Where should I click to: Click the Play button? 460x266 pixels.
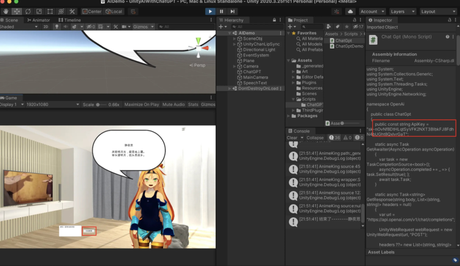click(210, 12)
